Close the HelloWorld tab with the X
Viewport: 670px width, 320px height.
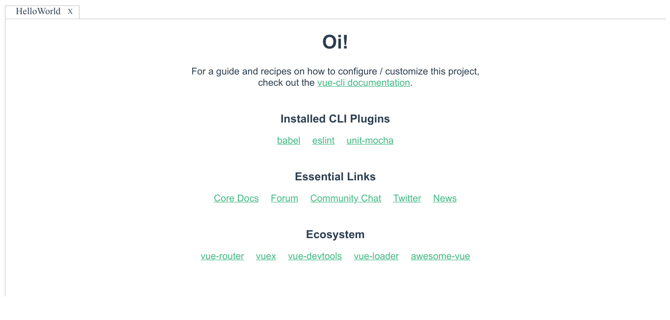70,12
